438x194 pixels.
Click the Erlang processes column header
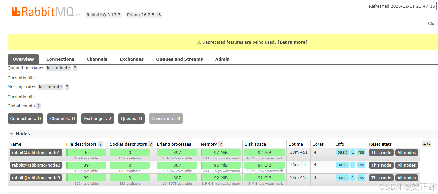coord(174,144)
